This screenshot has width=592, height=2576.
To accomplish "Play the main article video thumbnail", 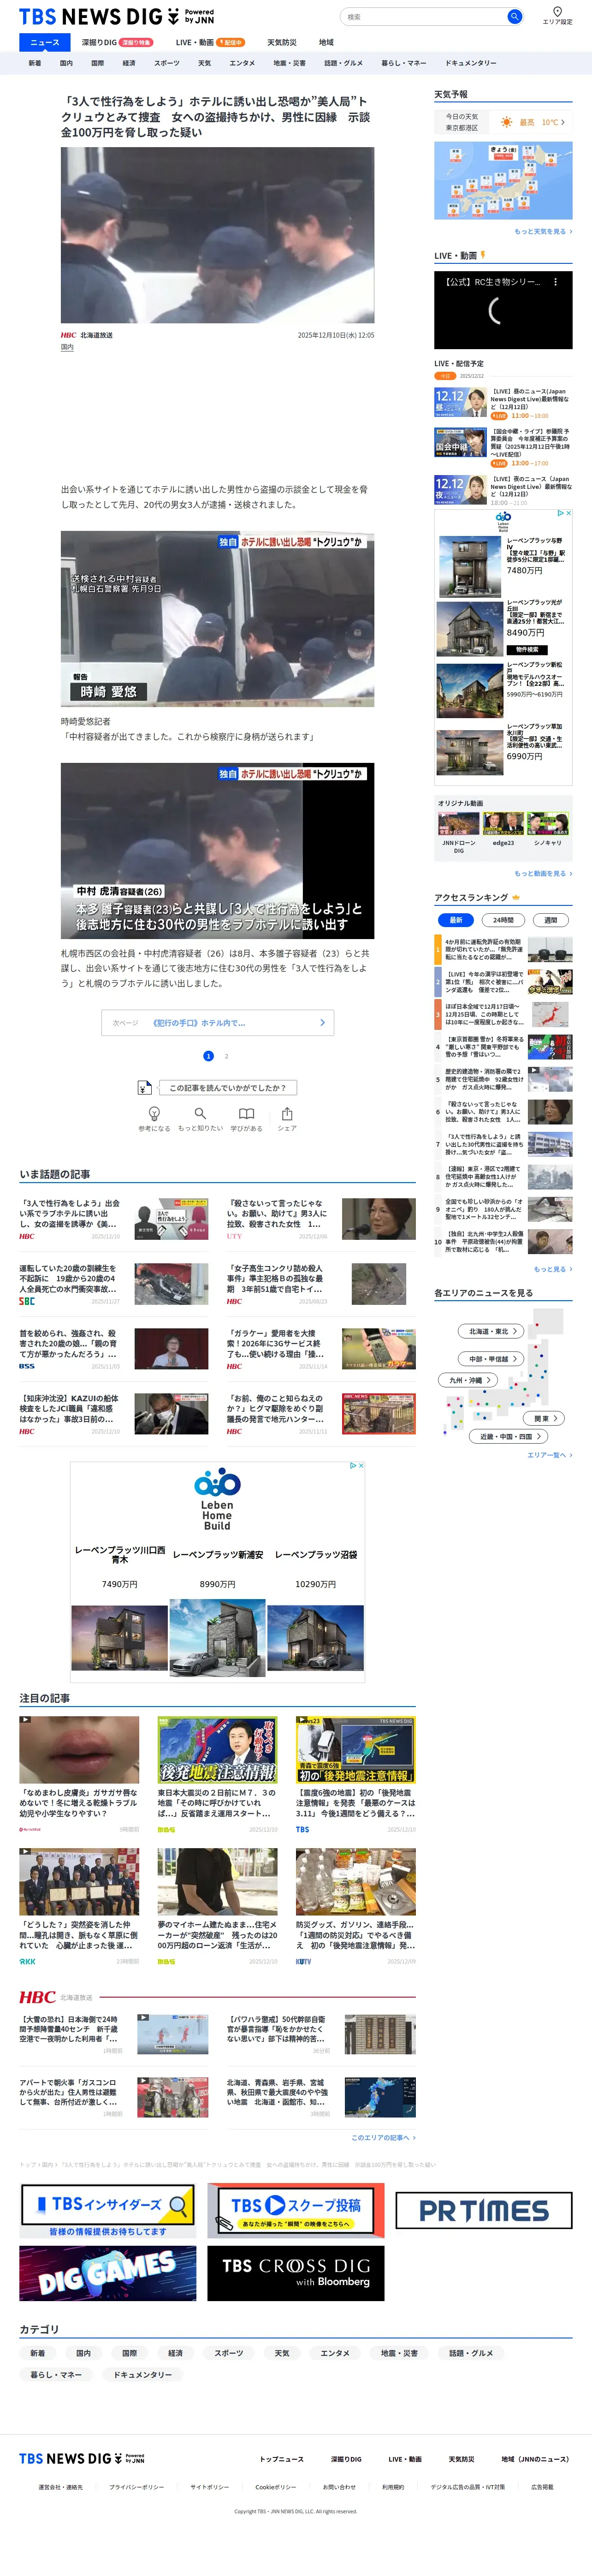I will (x=217, y=235).
